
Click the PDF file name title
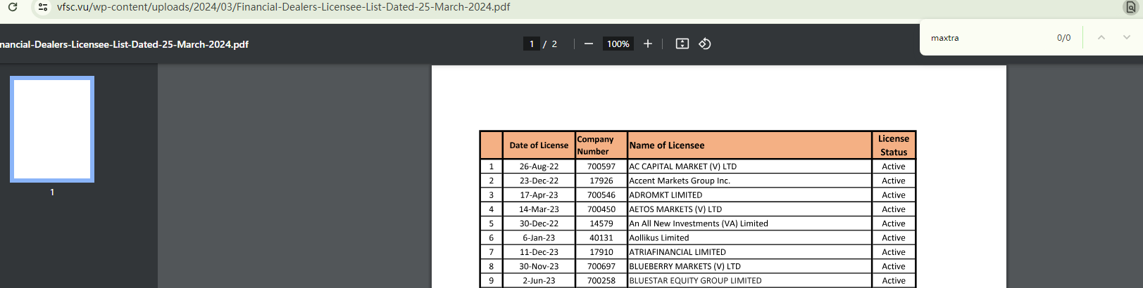point(124,44)
